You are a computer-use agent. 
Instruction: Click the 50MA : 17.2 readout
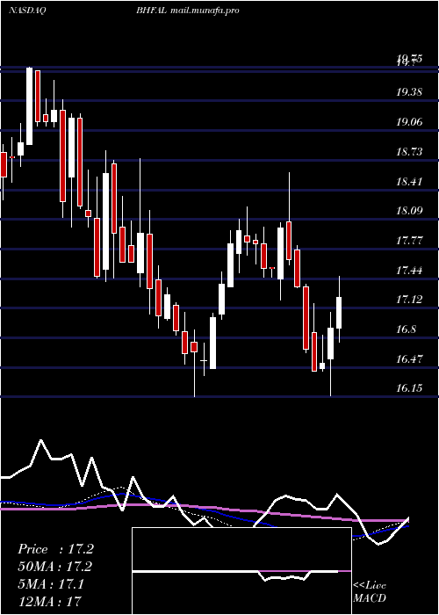[x=55, y=567]
